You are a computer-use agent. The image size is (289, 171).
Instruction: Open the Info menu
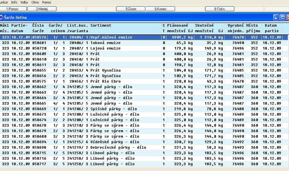14,2
